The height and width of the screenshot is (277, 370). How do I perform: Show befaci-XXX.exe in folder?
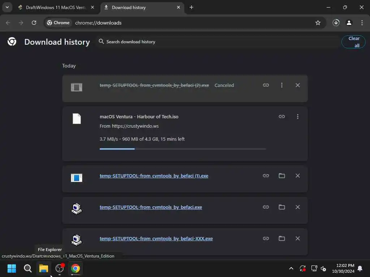click(x=281, y=238)
